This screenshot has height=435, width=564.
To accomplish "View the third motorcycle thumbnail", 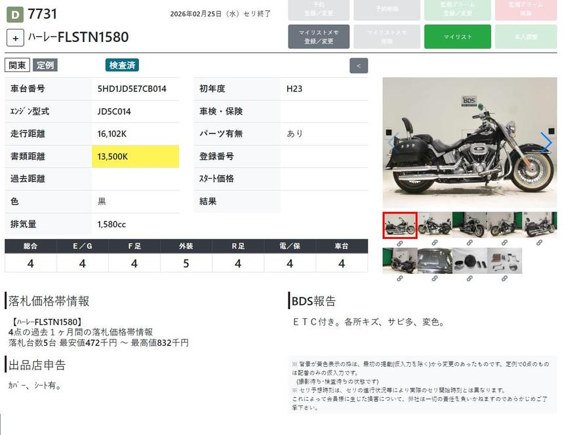I will [x=470, y=225].
